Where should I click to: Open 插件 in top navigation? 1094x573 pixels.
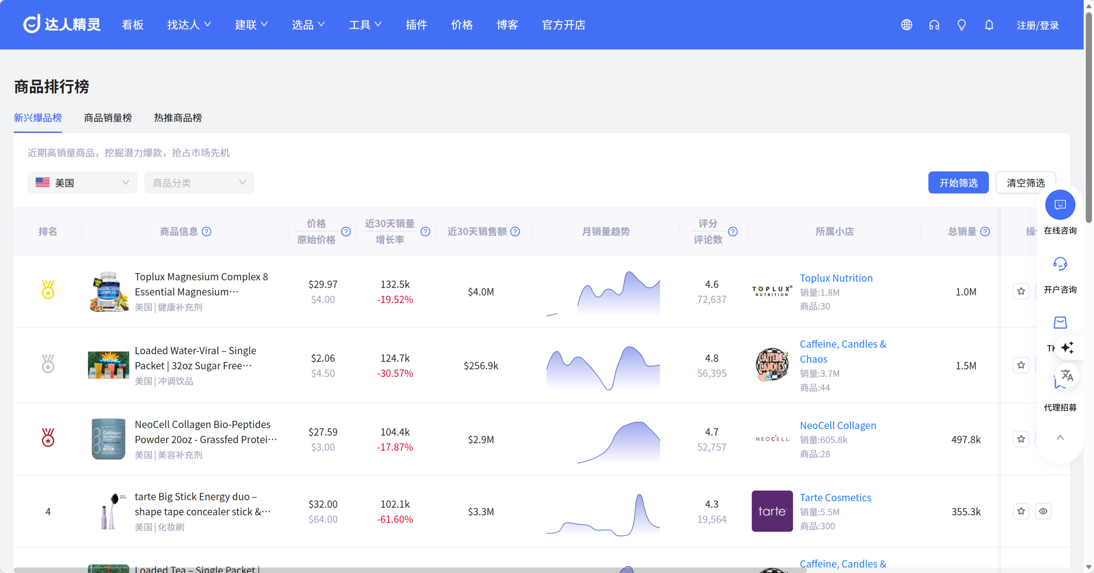[x=416, y=25]
